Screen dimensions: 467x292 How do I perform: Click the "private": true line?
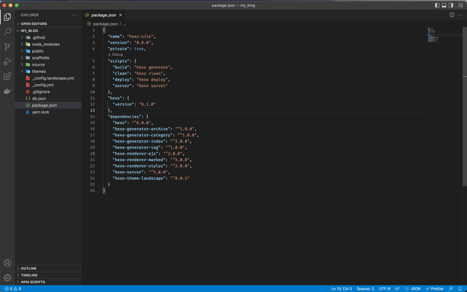pos(127,49)
